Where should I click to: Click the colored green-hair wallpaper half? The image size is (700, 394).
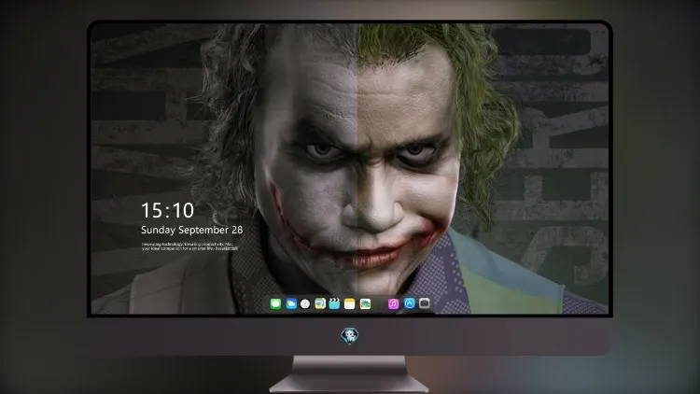(x=483, y=169)
